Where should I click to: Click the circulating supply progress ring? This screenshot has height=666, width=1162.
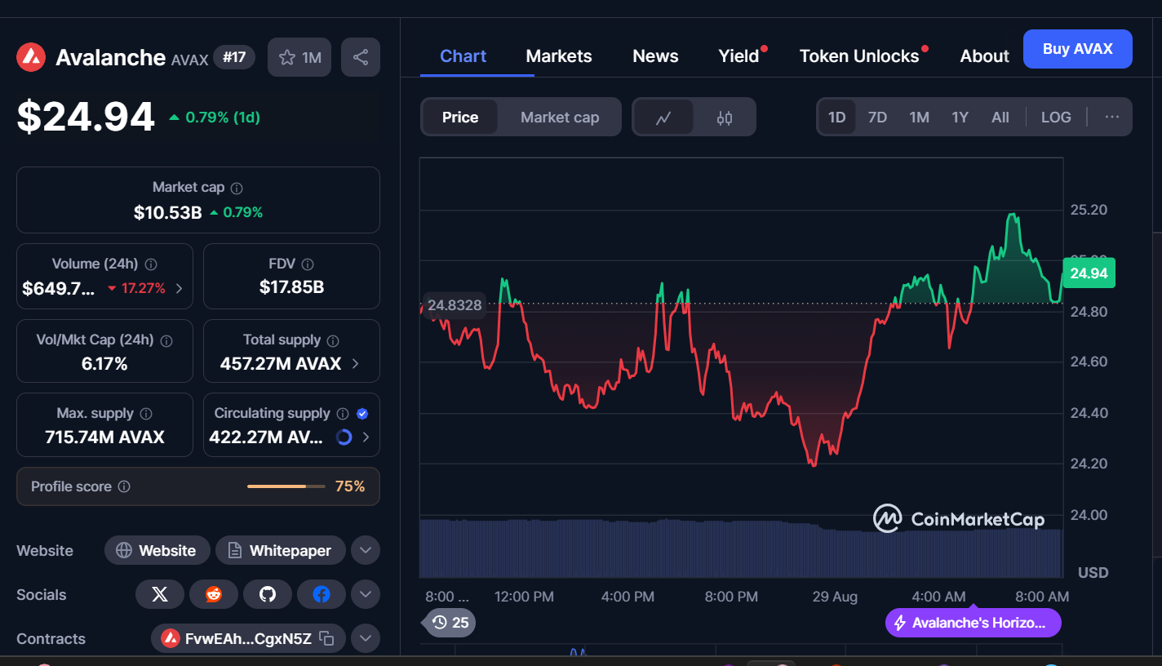tap(344, 437)
